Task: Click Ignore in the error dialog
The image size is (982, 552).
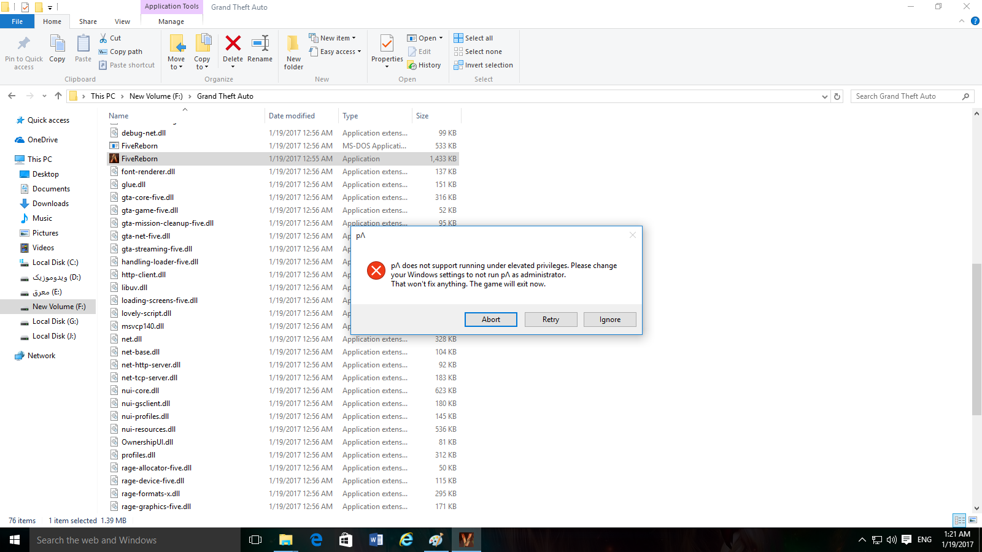Action: pyautogui.click(x=610, y=320)
